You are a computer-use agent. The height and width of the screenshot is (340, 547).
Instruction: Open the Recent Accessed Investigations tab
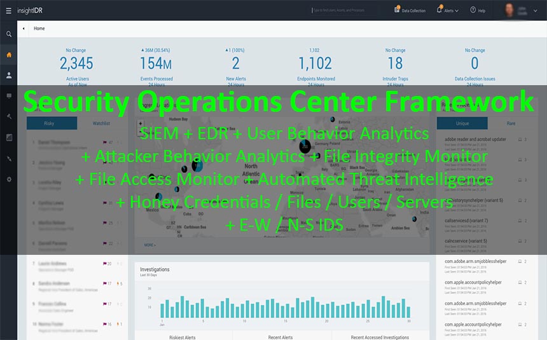380,337
